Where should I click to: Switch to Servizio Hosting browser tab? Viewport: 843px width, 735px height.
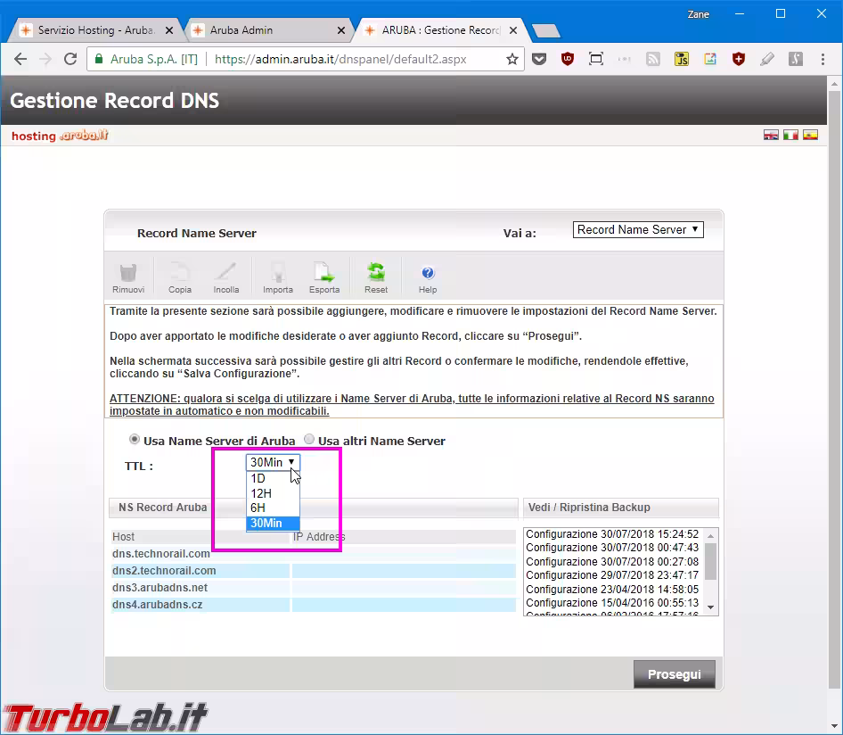(x=89, y=30)
